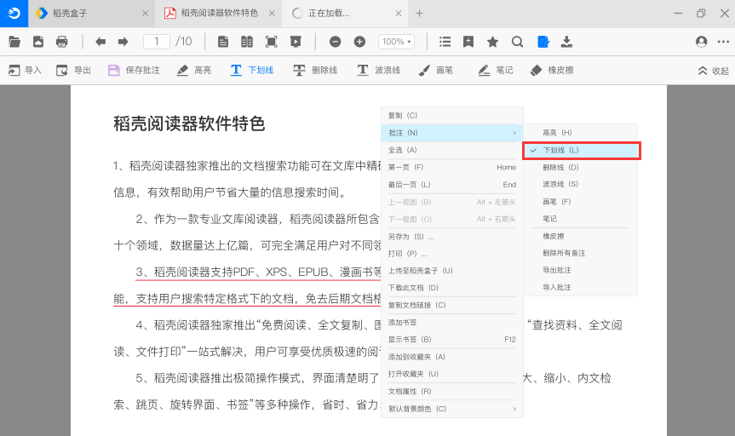Choose 打印 (P) in context menu
The height and width of the screenshot is (436, 735).
(x=452, y=254)
